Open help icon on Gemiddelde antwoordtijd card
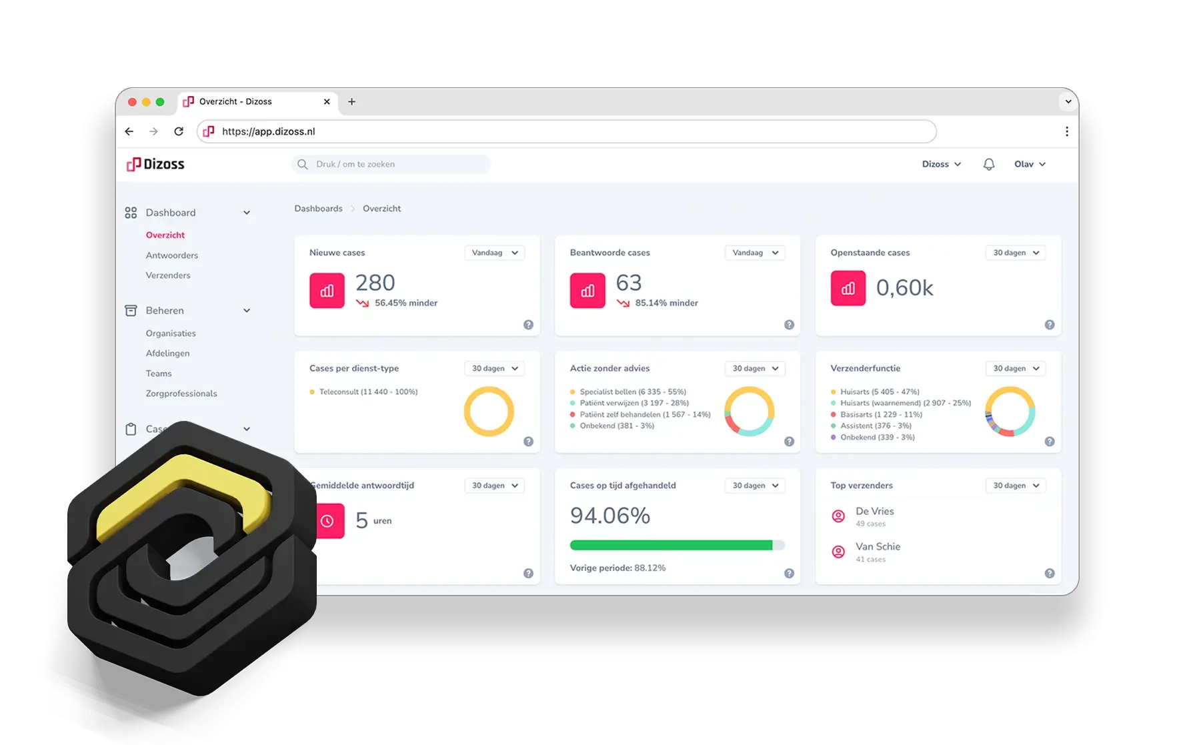Viewport: 1187px width, 745px height. pos(528,574)
